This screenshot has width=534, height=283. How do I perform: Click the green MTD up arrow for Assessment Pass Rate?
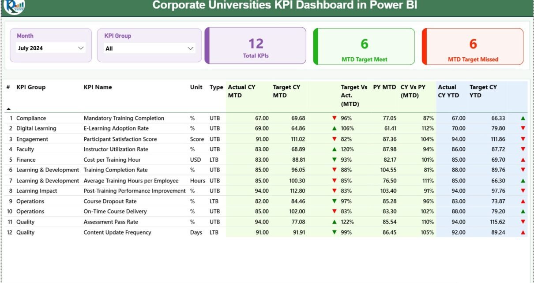pyautogui.click(x=334, y=222)
